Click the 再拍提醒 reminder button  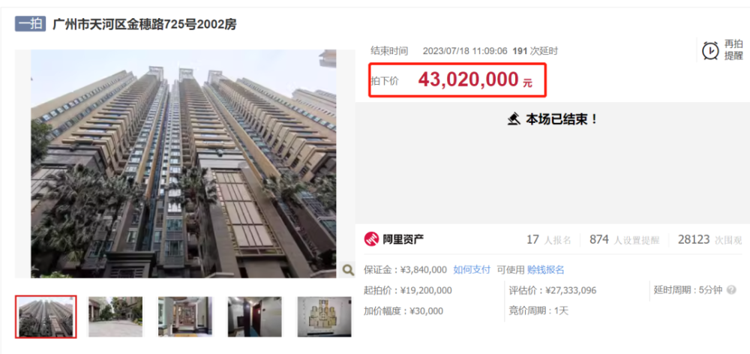722,49
